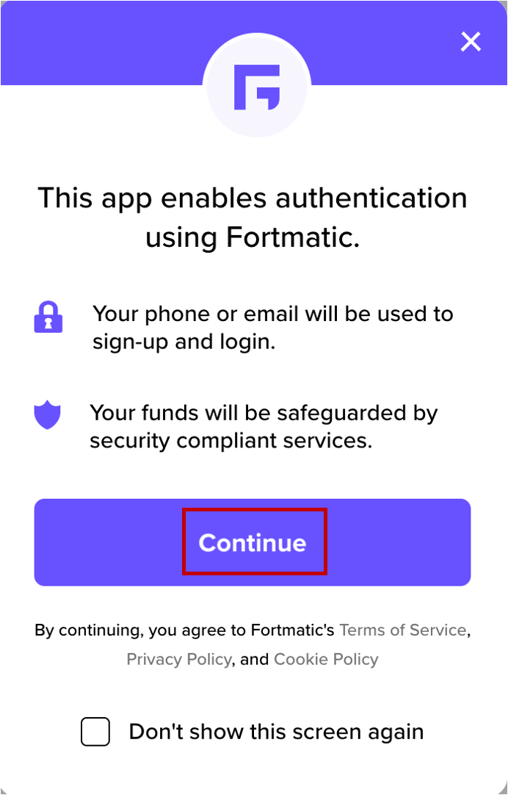Screen dimensions: 508x795
Task: Open the Terms of Service link
Action: (x=402, y=630)
